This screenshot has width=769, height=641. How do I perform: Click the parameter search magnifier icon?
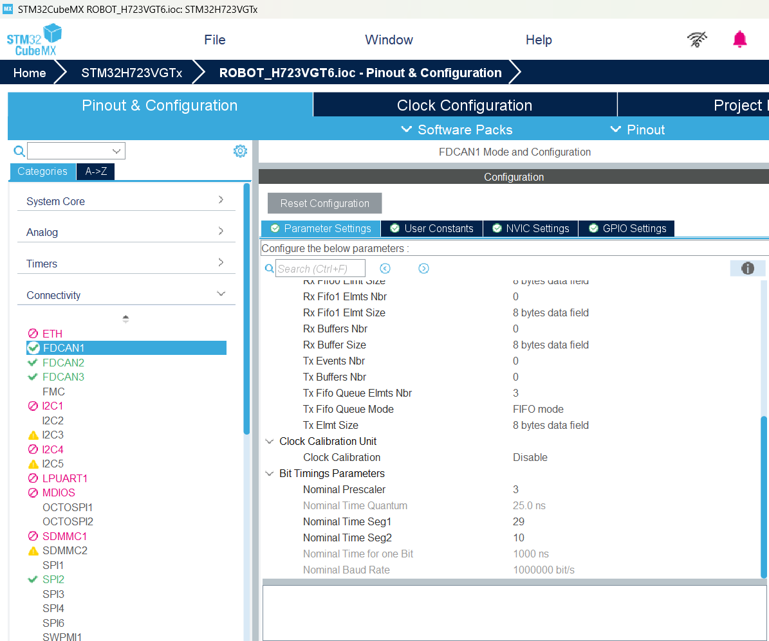pos(269,269)
